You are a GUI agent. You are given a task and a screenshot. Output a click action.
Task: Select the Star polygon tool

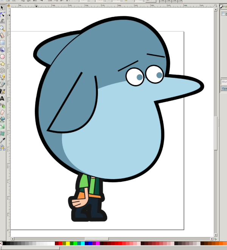tap(2, 64)
